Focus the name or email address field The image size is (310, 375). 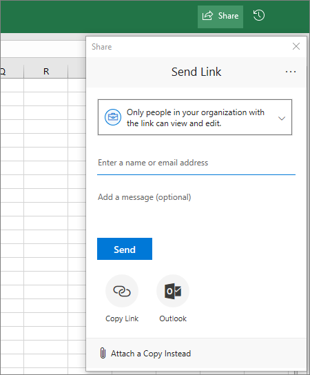(196, 163)
